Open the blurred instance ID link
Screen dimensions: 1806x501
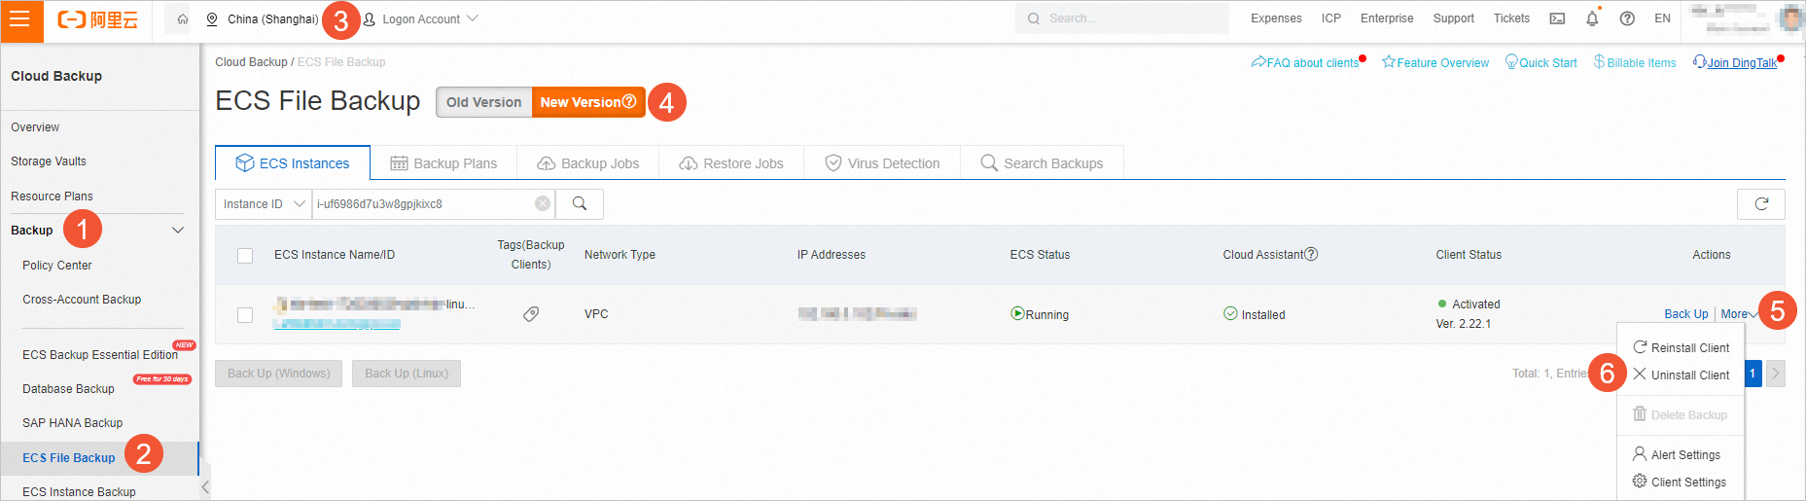point(336,324)
